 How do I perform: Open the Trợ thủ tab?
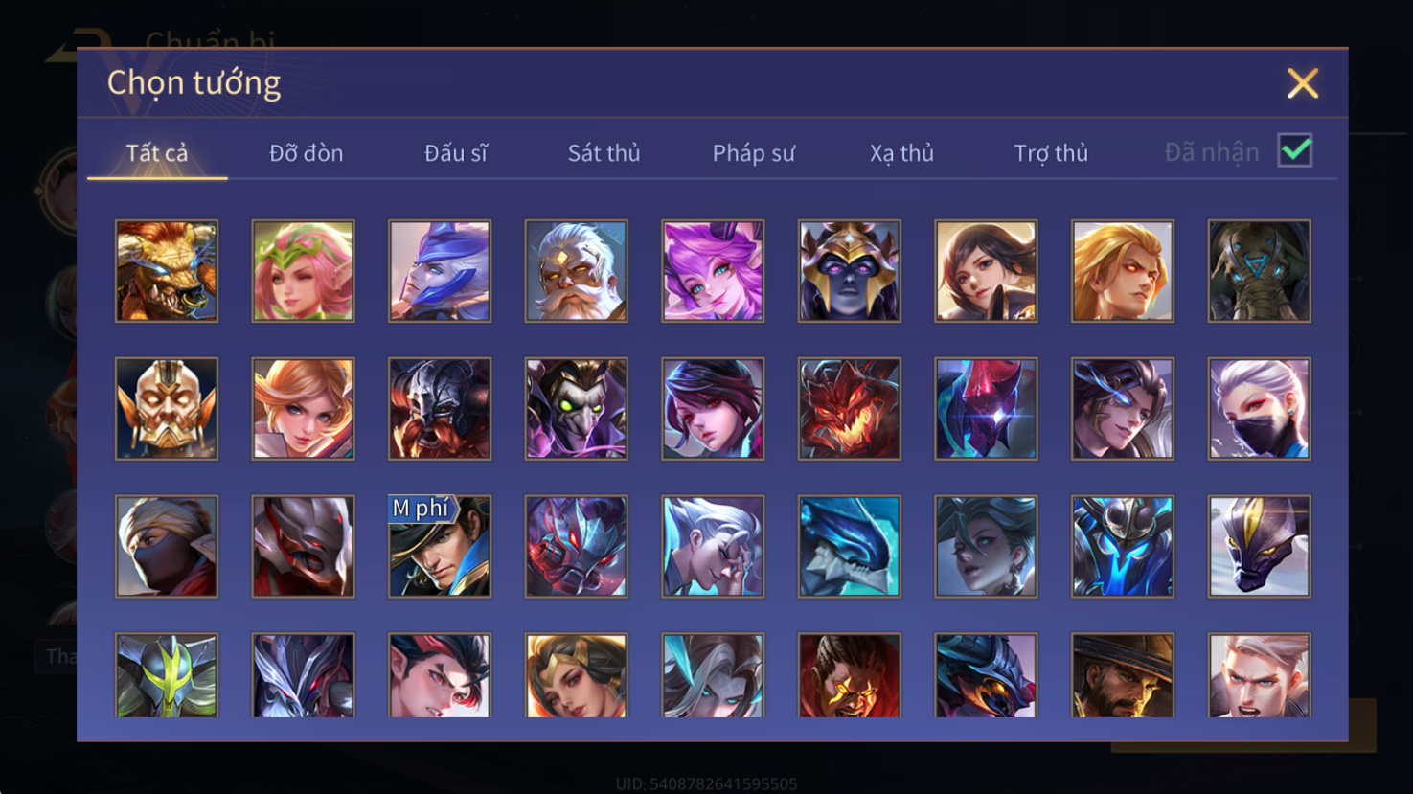click(x=1051, y=153)
